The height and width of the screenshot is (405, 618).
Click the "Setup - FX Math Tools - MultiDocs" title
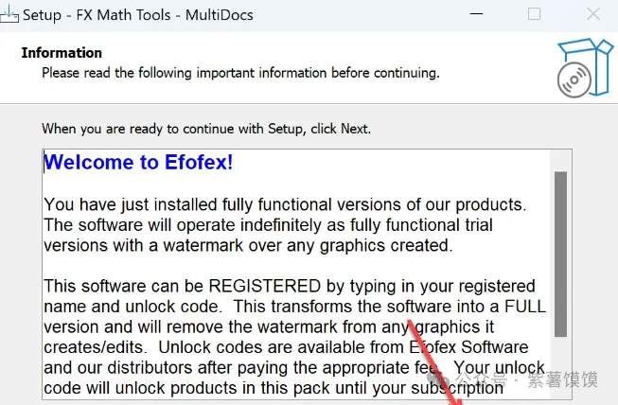click(138, 15)
